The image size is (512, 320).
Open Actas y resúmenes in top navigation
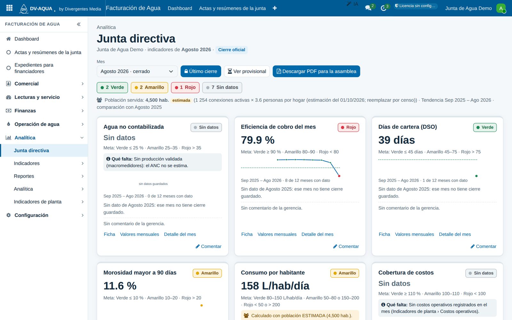tap(232, 8)
